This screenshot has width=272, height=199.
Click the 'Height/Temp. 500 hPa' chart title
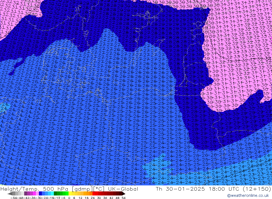pyautogui.click(x=35, y=189)
